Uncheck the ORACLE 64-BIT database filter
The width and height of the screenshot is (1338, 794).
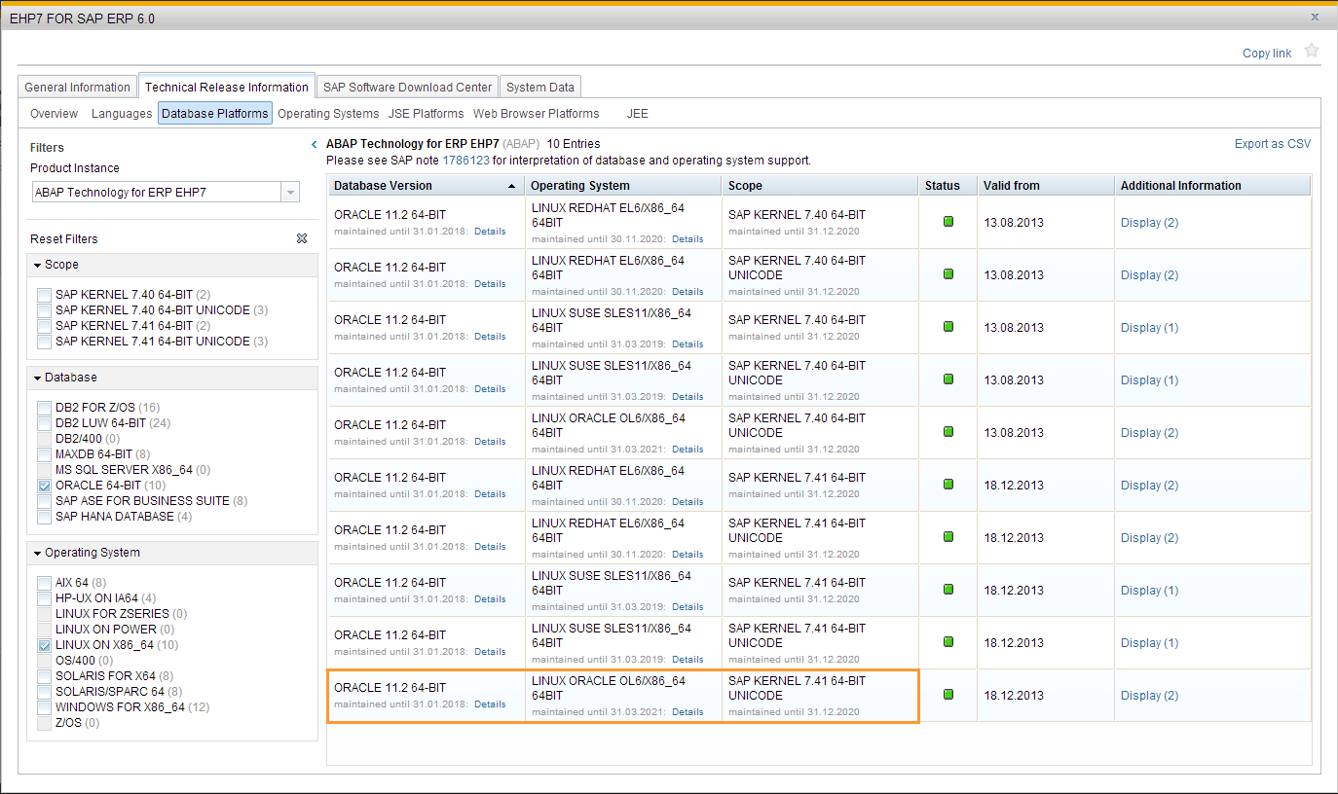click(44, 486)
